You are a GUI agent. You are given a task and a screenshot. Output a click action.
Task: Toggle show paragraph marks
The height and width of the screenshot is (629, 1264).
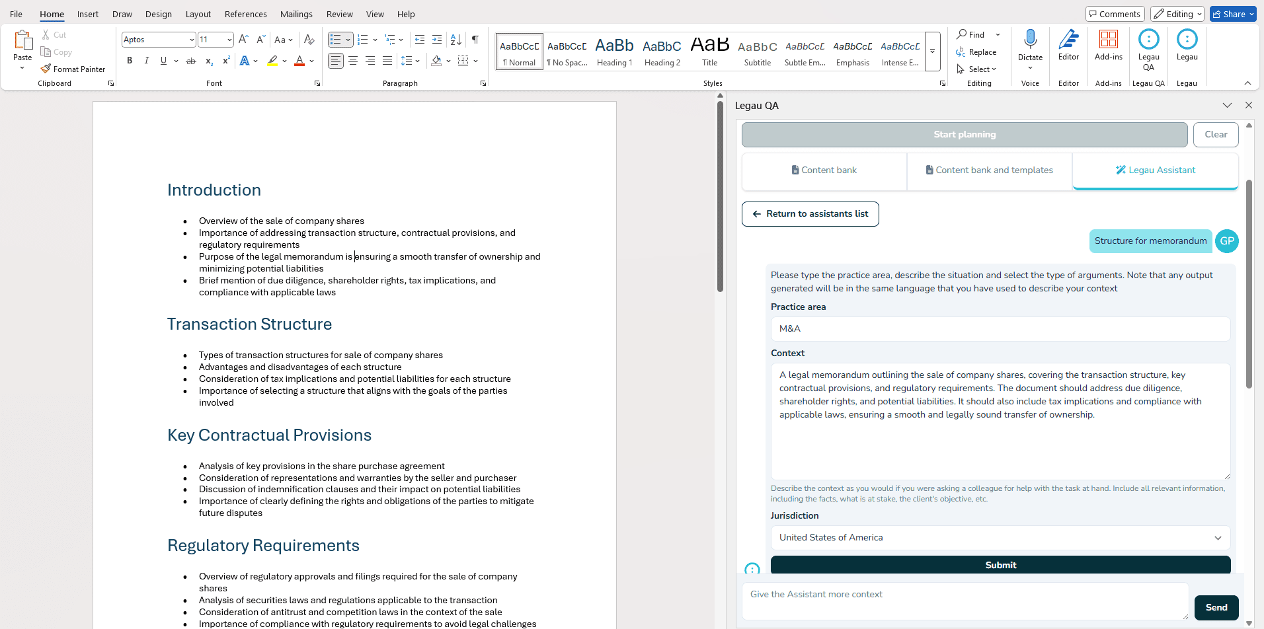[x=475, y=40]
